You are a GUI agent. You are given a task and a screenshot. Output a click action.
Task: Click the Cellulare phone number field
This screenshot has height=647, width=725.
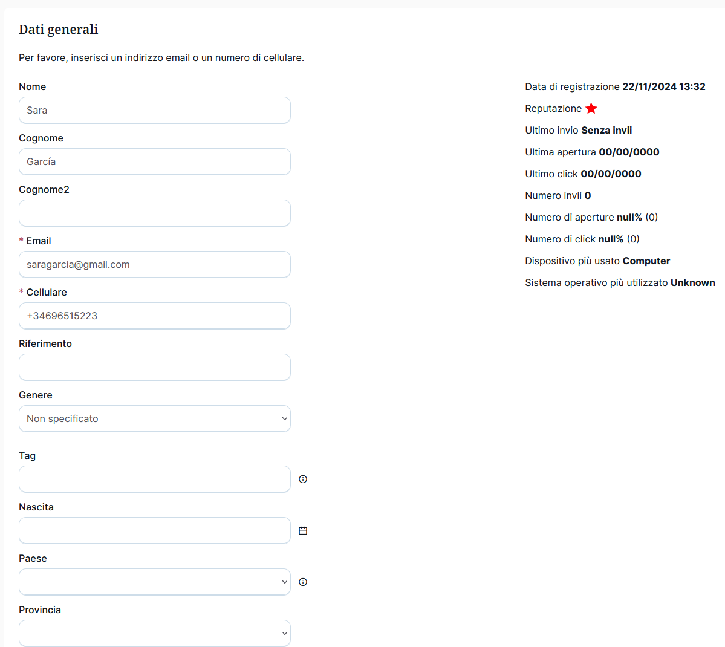[x=154, y=316]
